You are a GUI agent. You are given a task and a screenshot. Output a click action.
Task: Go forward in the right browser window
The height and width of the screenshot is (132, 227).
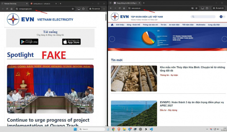click(115, 8)
